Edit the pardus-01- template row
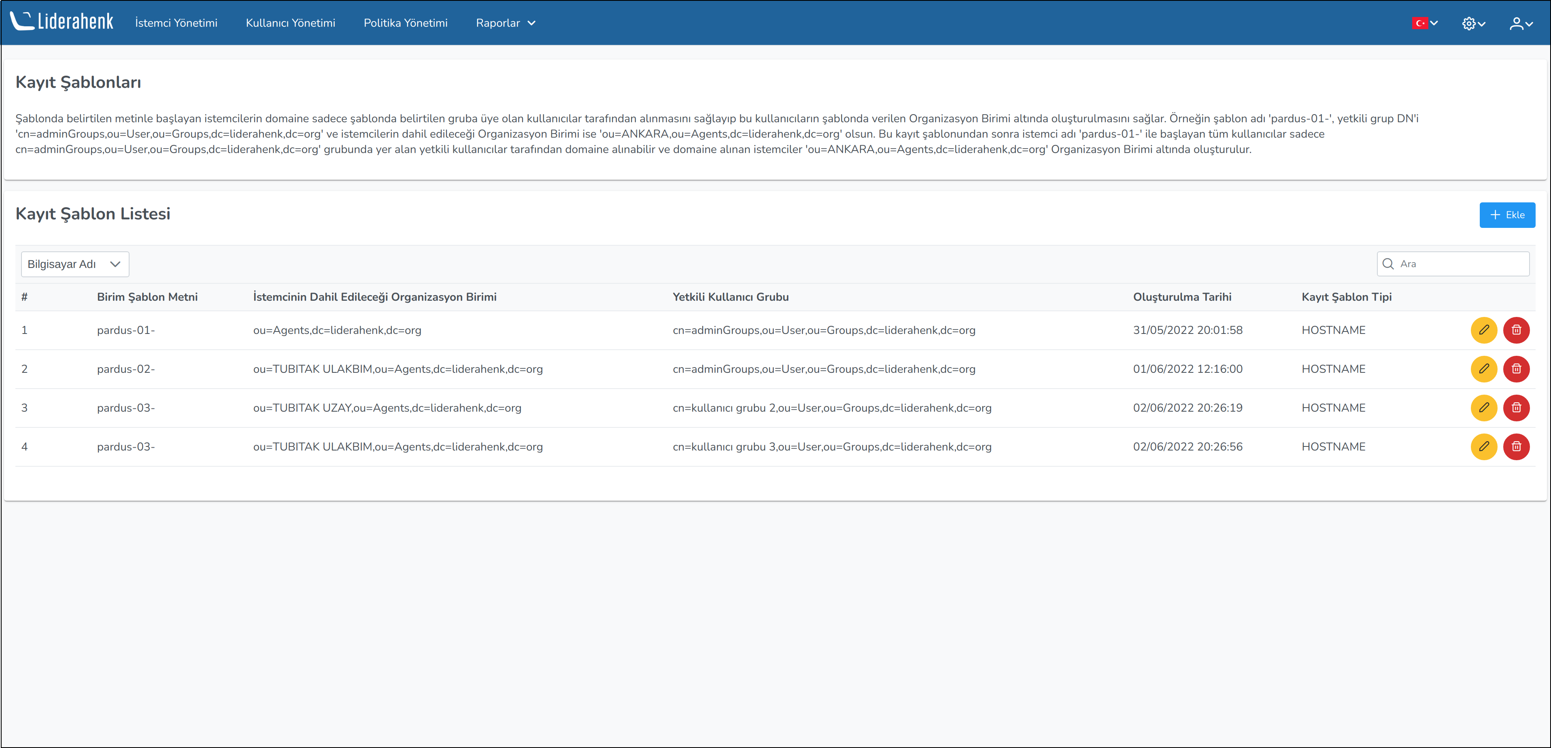Screen dimensions: 1551x748 tap(1483, 330)
